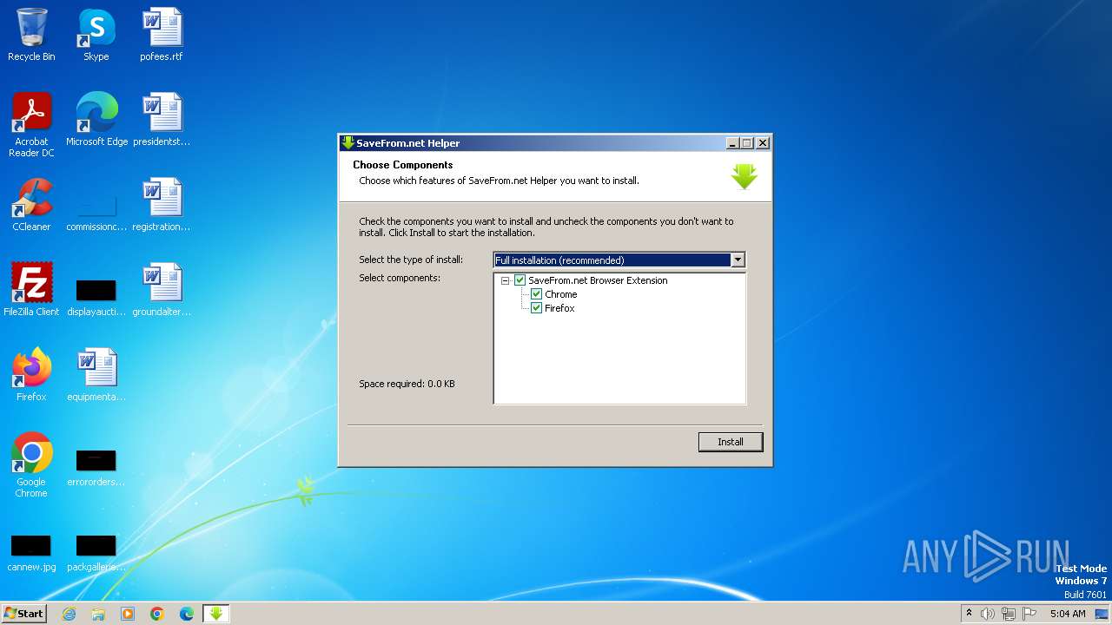Viewport: 1112px width, 625px height.
Task: Open the Start menu
Action: coord(24,614)
